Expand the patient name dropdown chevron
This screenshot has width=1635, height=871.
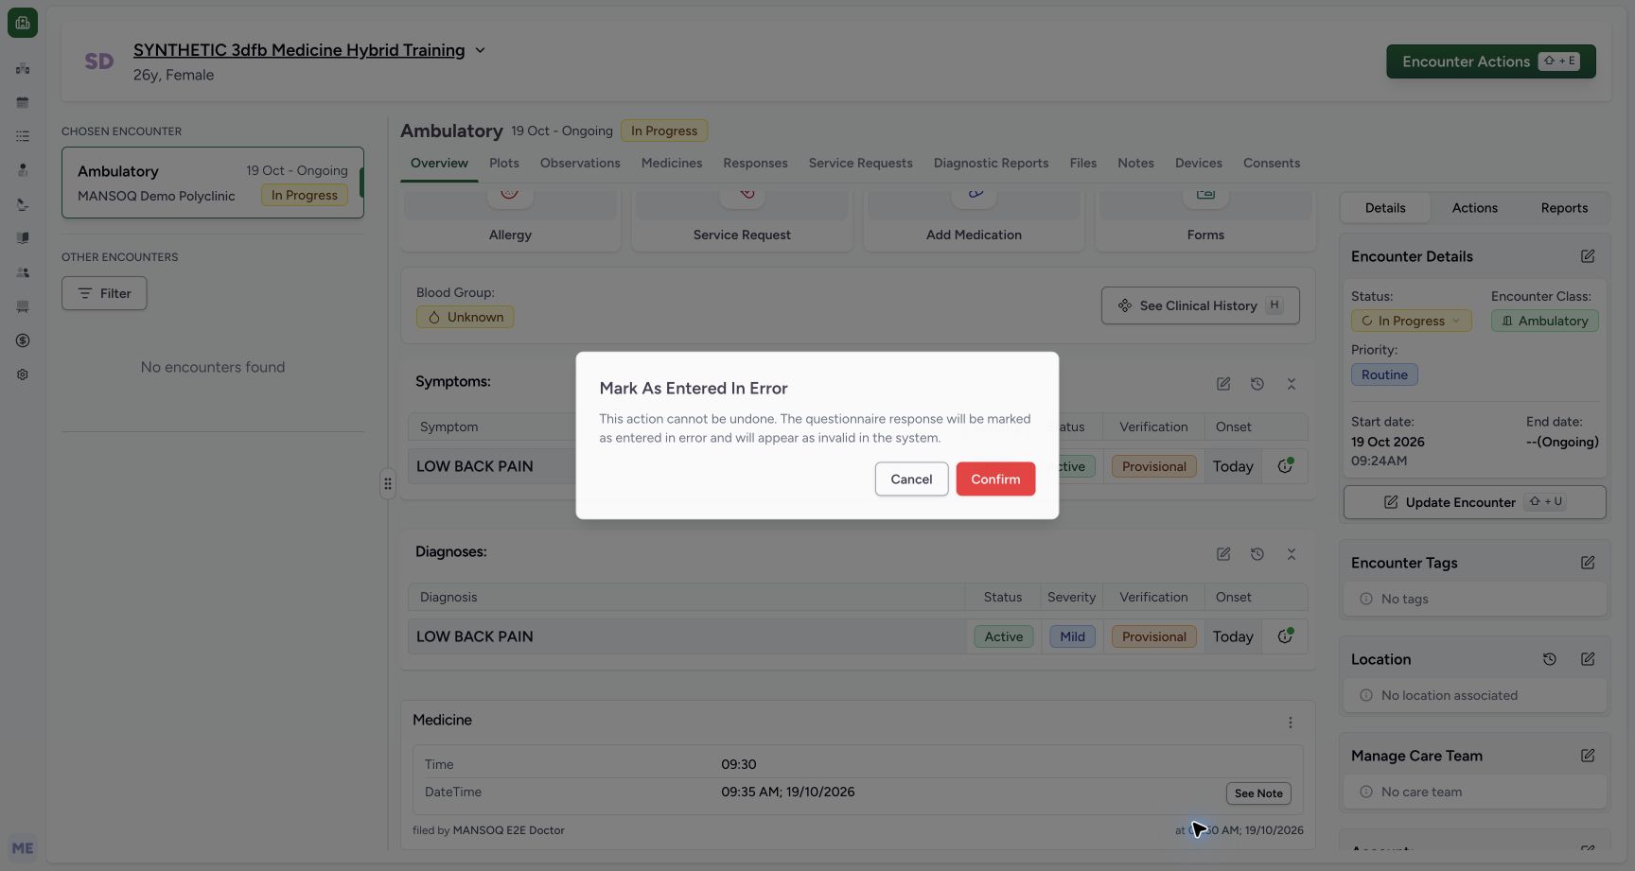pos(480,50)
